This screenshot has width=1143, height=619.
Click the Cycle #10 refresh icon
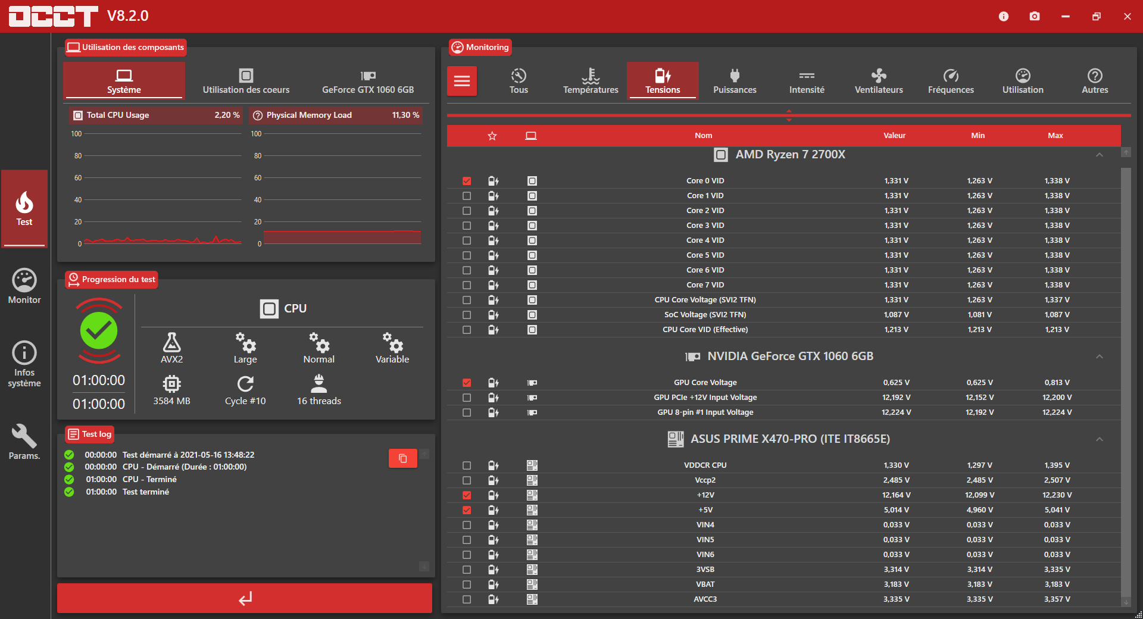point(245,384)
